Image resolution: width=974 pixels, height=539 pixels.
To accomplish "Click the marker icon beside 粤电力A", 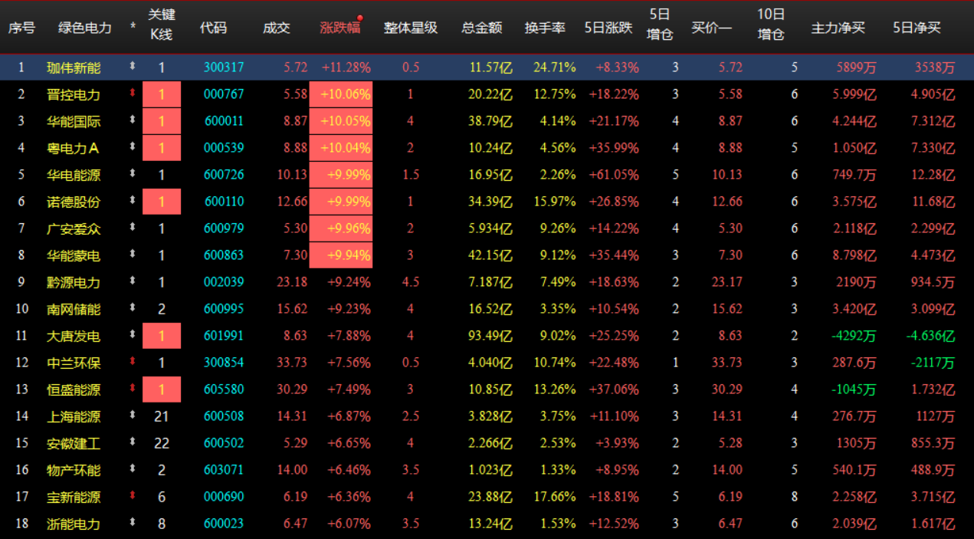I will [x=133, y=148].
